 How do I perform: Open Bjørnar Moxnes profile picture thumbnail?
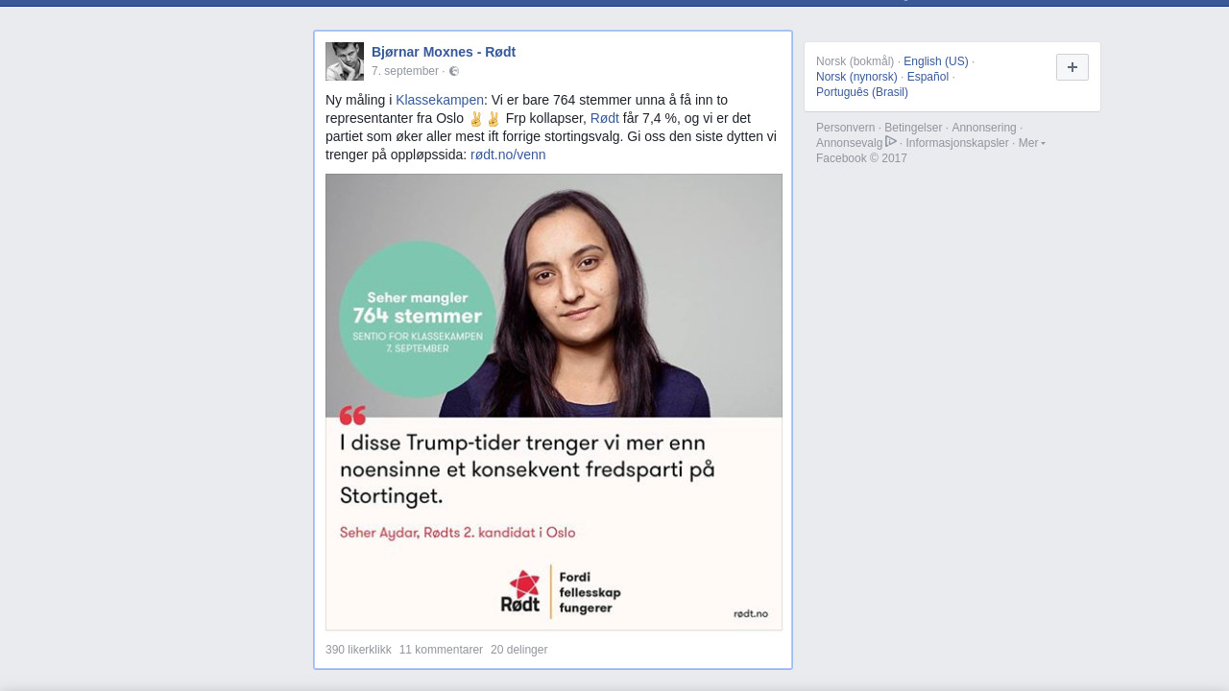pyautogui.click(x=345, y=61)
